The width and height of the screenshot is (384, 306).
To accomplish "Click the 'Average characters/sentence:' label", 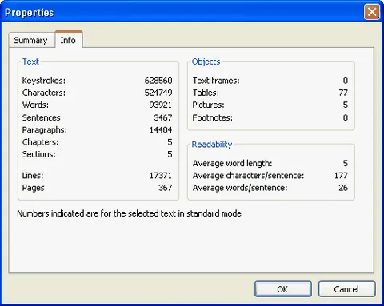I will (x=248, y=175).
